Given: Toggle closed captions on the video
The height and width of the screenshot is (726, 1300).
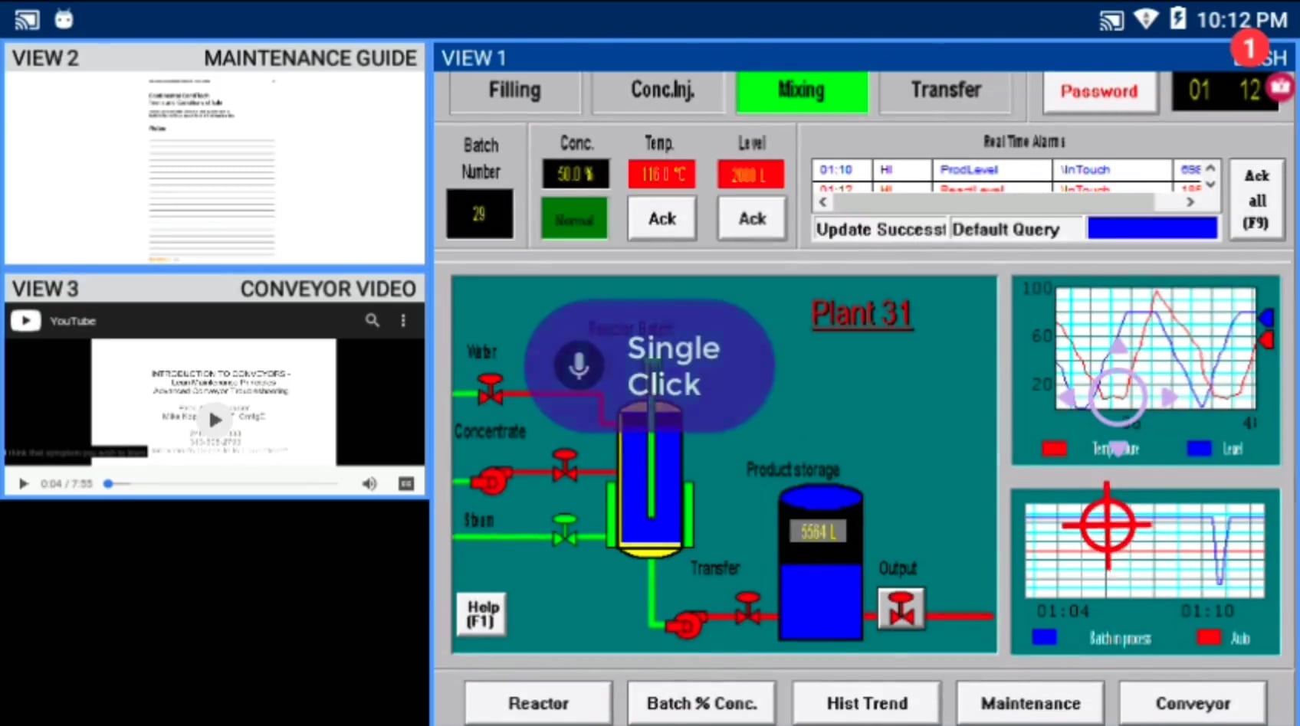Looking at the screenshot, I should tap(406, 483).
